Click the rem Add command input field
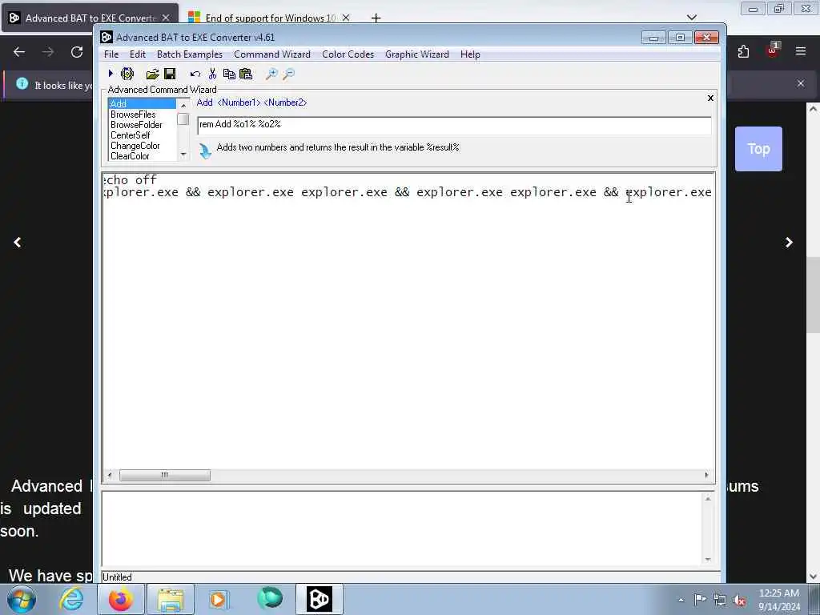The width and height of the screenshot is (820, 615). tap(454, 124)
